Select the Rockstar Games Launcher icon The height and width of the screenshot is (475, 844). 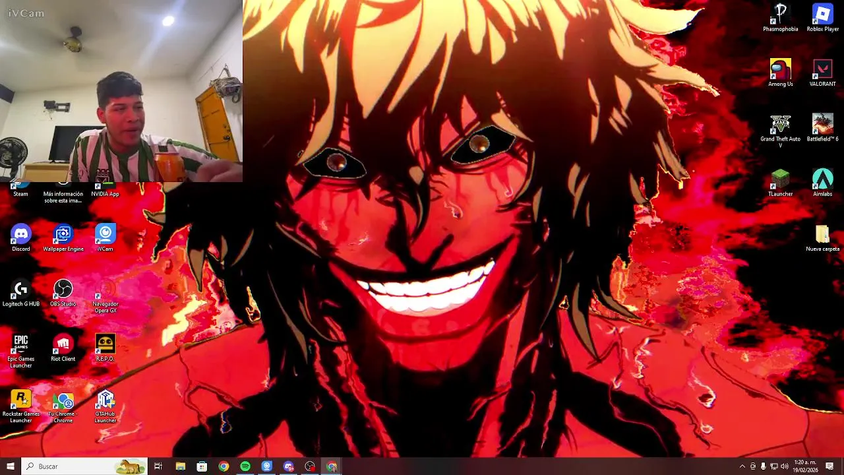tap(20, 406)
